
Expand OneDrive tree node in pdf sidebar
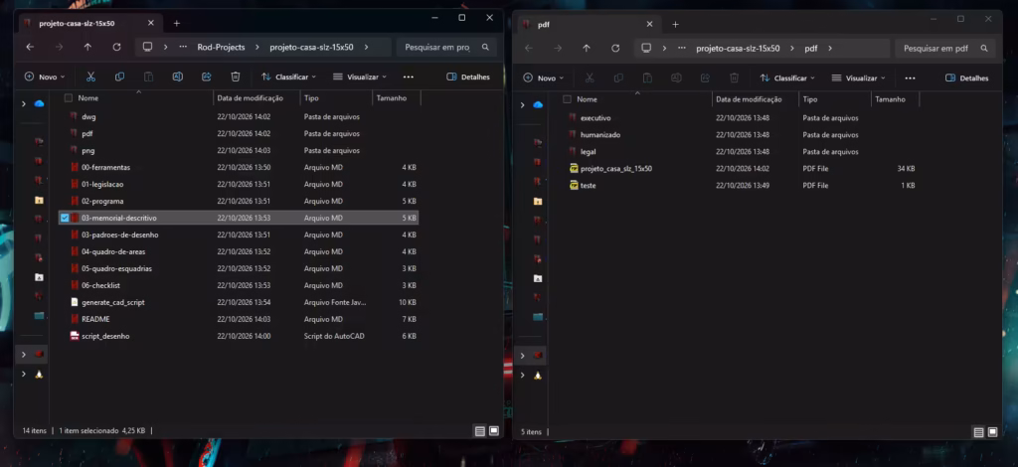pos(522,105)
